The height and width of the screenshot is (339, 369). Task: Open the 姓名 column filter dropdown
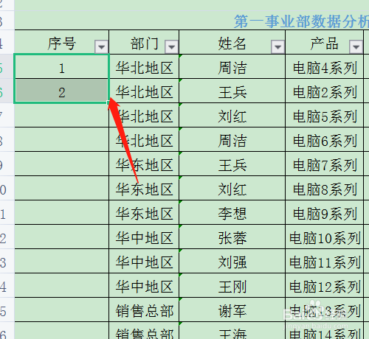pyautogui.click(x=277, y=46)
